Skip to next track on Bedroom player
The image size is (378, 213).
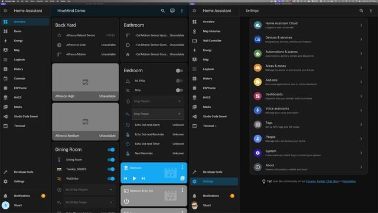(143, 179)
